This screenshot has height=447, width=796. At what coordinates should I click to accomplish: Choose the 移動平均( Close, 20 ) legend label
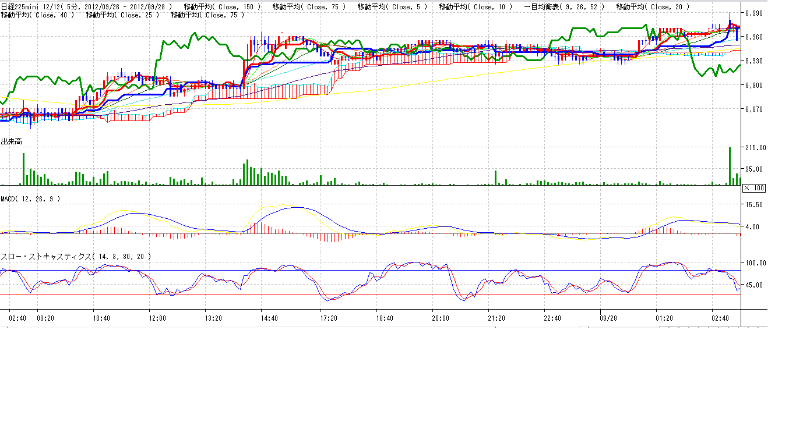[x=653, y=7]
